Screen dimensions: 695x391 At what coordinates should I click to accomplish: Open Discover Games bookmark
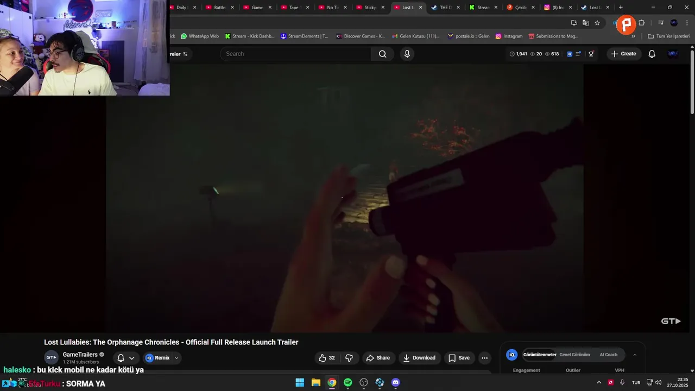pos(361,36)
